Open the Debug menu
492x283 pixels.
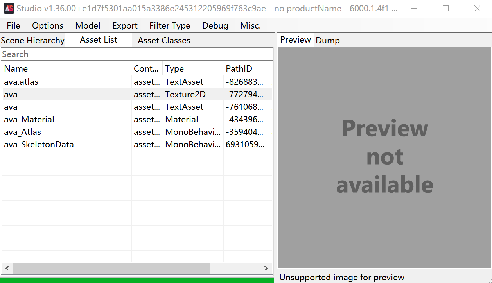(215, 26)
